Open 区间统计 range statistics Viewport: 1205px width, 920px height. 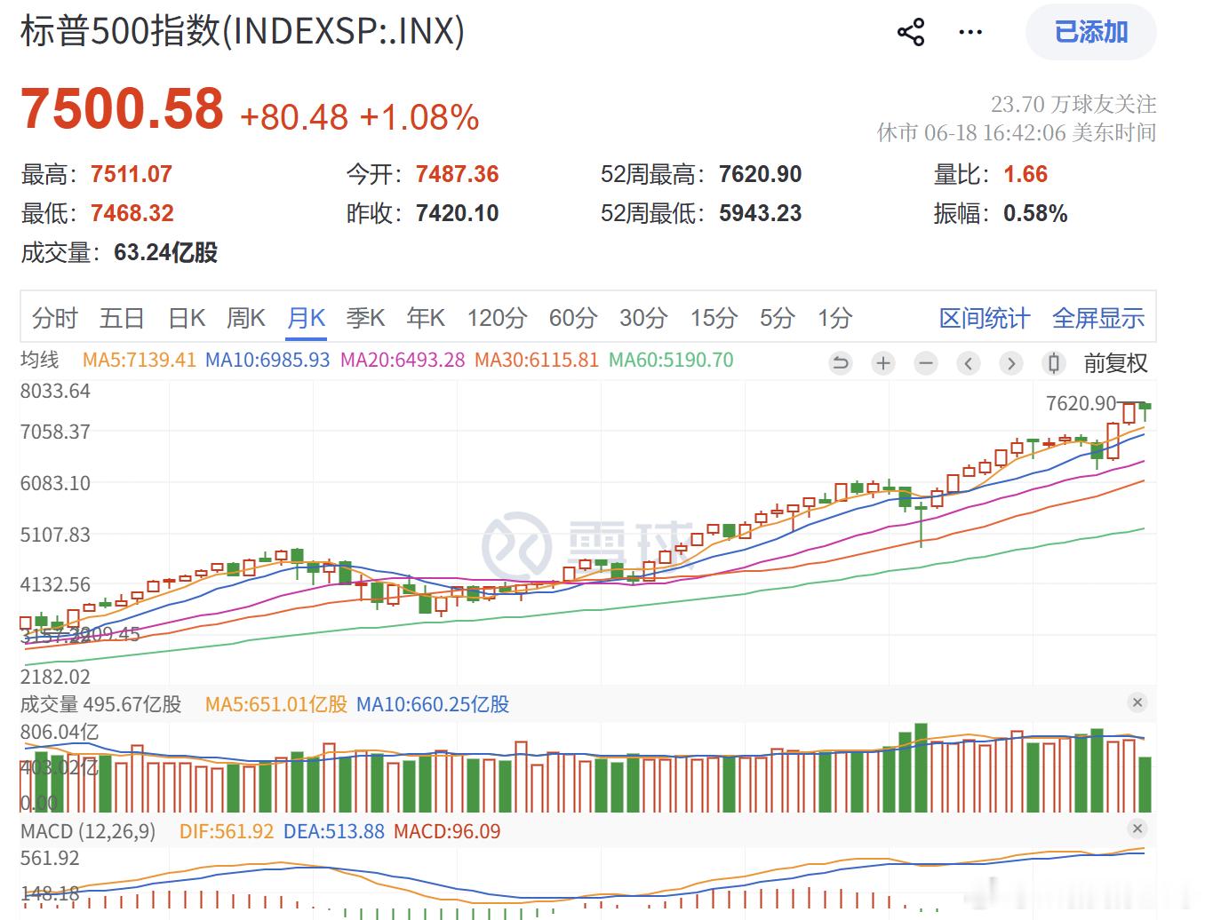point(985,318)
